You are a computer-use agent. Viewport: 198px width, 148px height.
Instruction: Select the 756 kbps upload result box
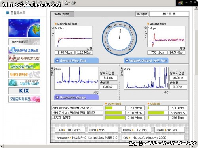coord(157,52)
